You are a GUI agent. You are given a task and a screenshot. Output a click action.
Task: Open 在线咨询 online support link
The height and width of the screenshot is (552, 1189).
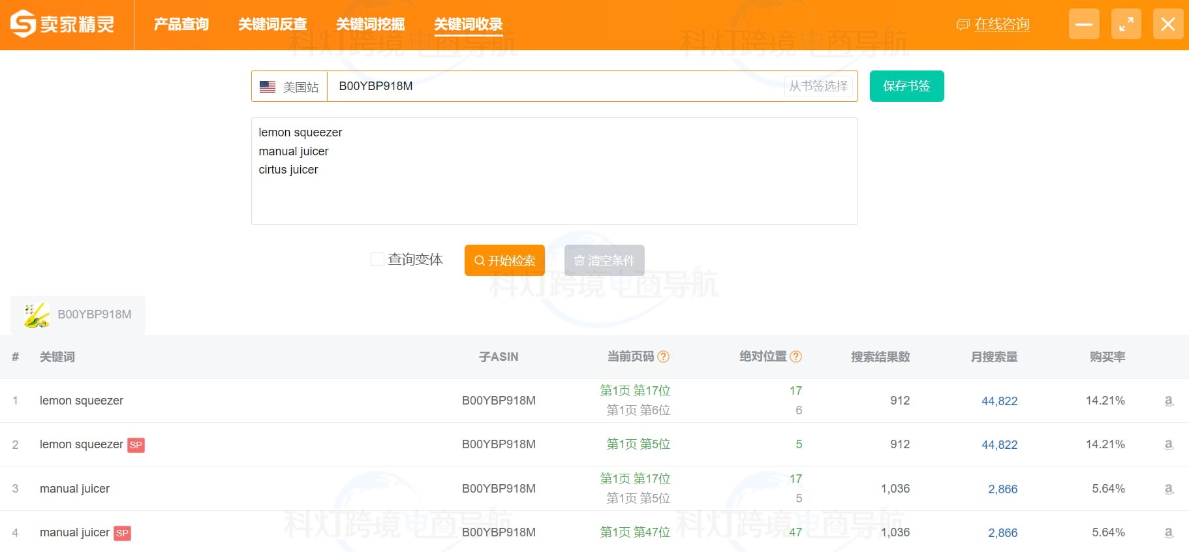pyautogui.click(x=1001, y=24)
